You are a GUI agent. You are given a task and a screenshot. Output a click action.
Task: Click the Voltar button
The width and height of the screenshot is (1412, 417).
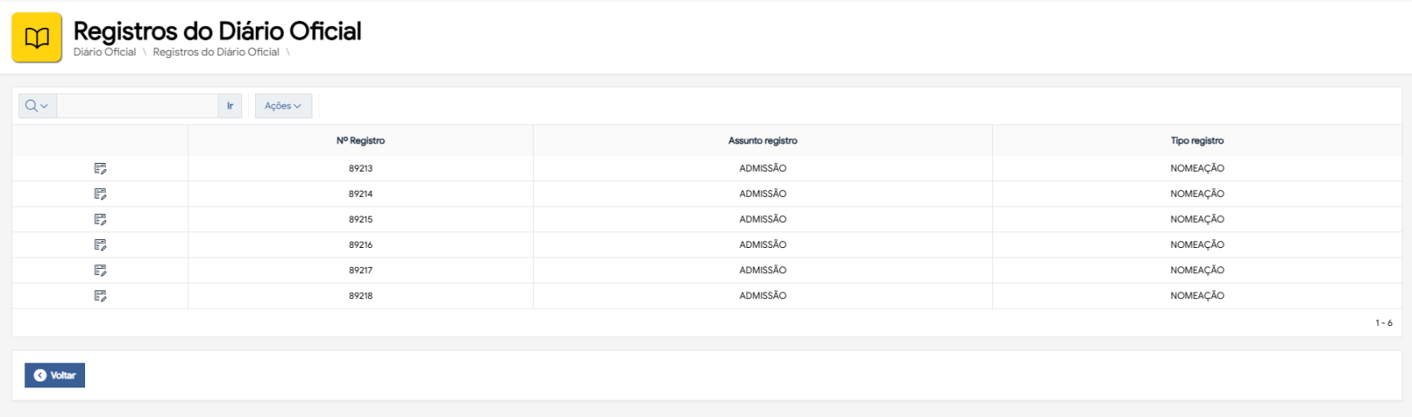point(55,375)
